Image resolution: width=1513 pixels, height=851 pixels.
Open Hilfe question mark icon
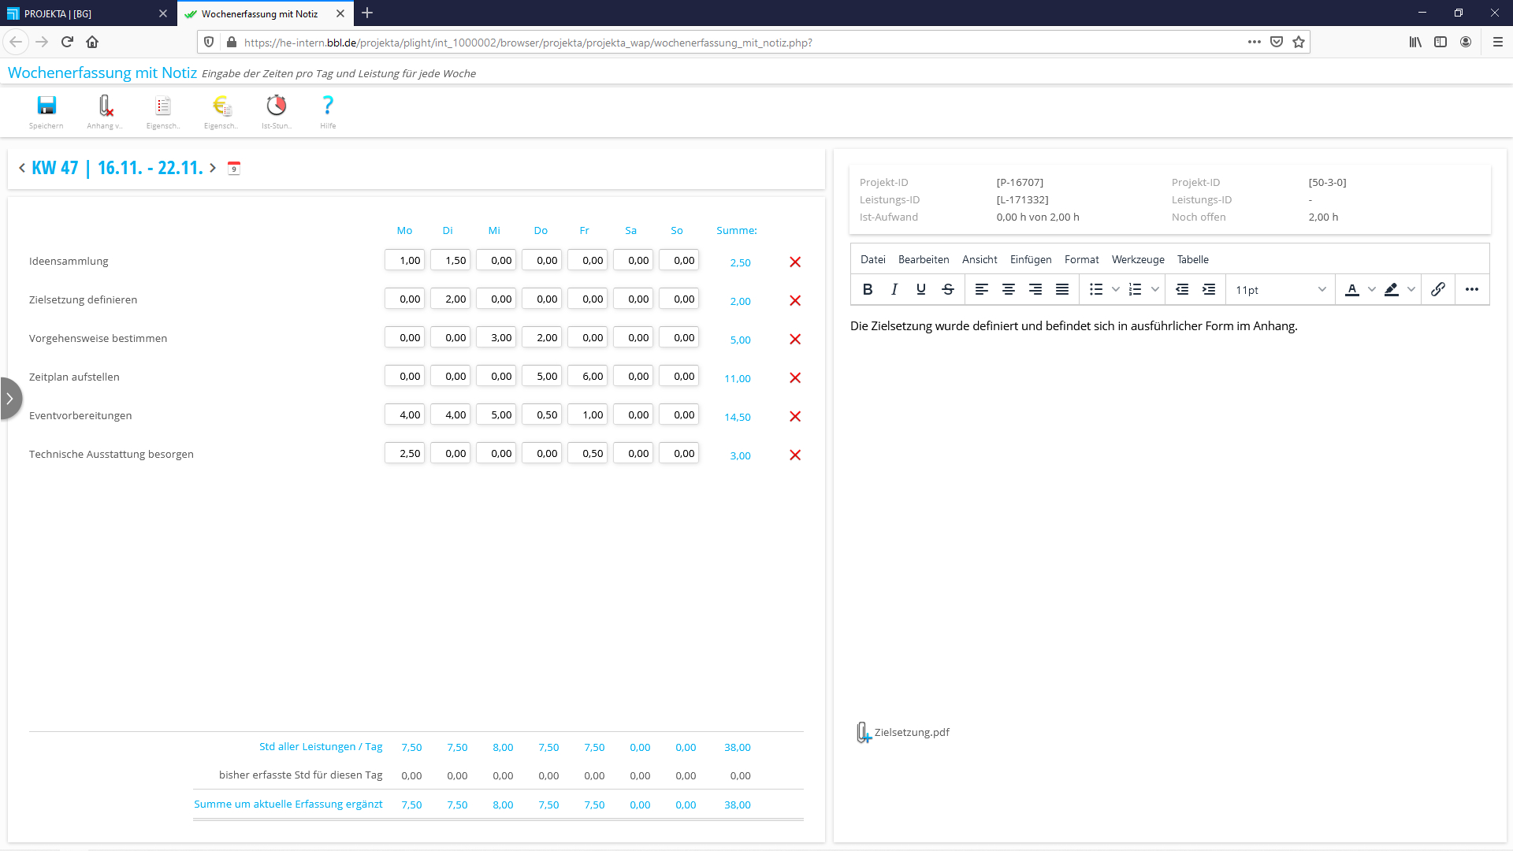328,106
